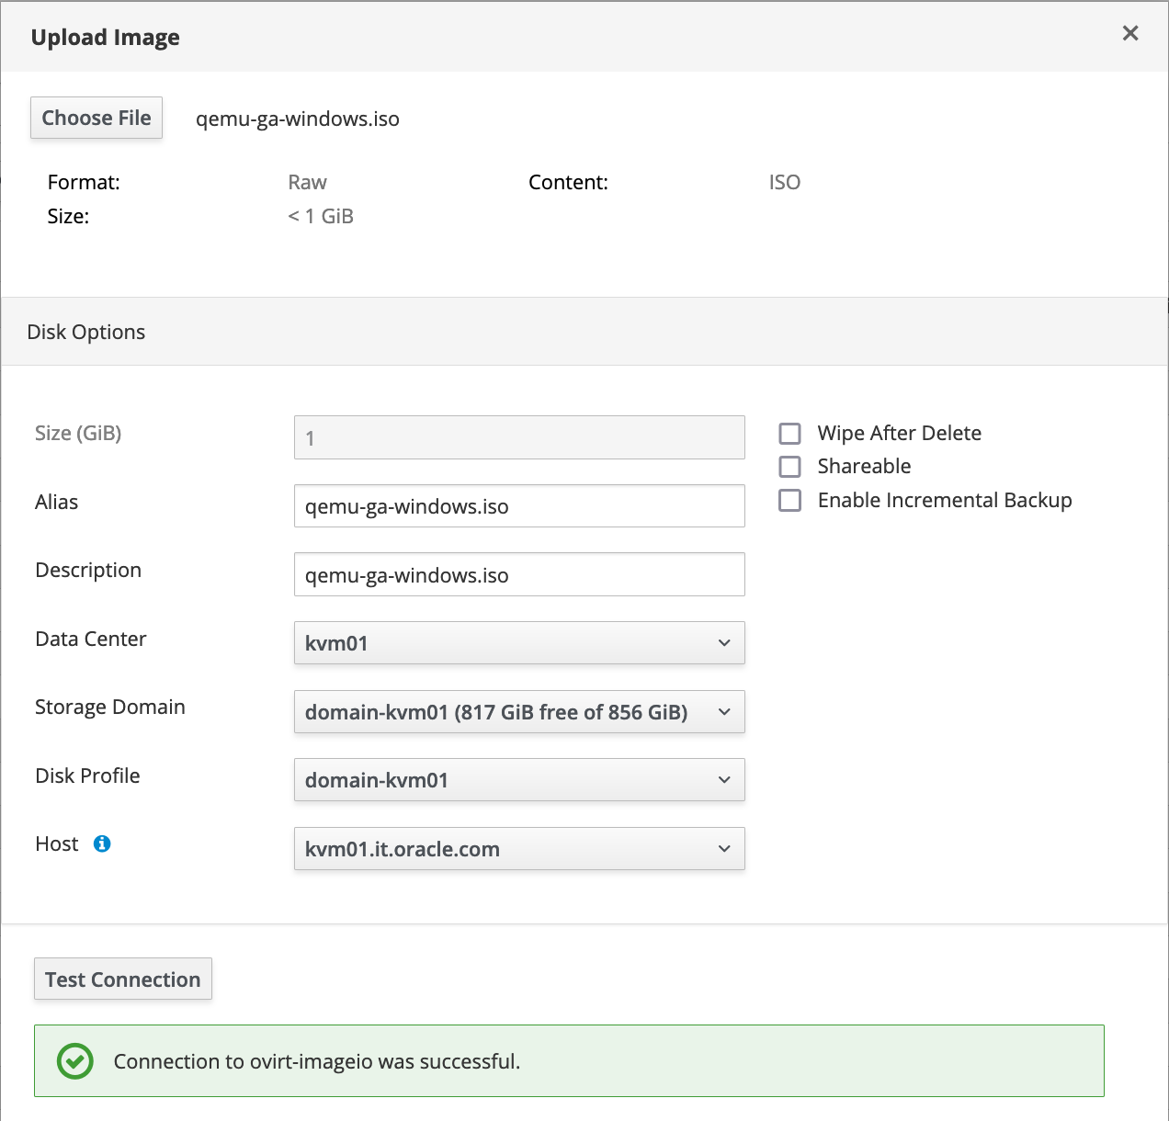The width and height of the screenshot is (1169, 1121).
Task: Click the green success checkmark icon
Action: point(74,1061)
